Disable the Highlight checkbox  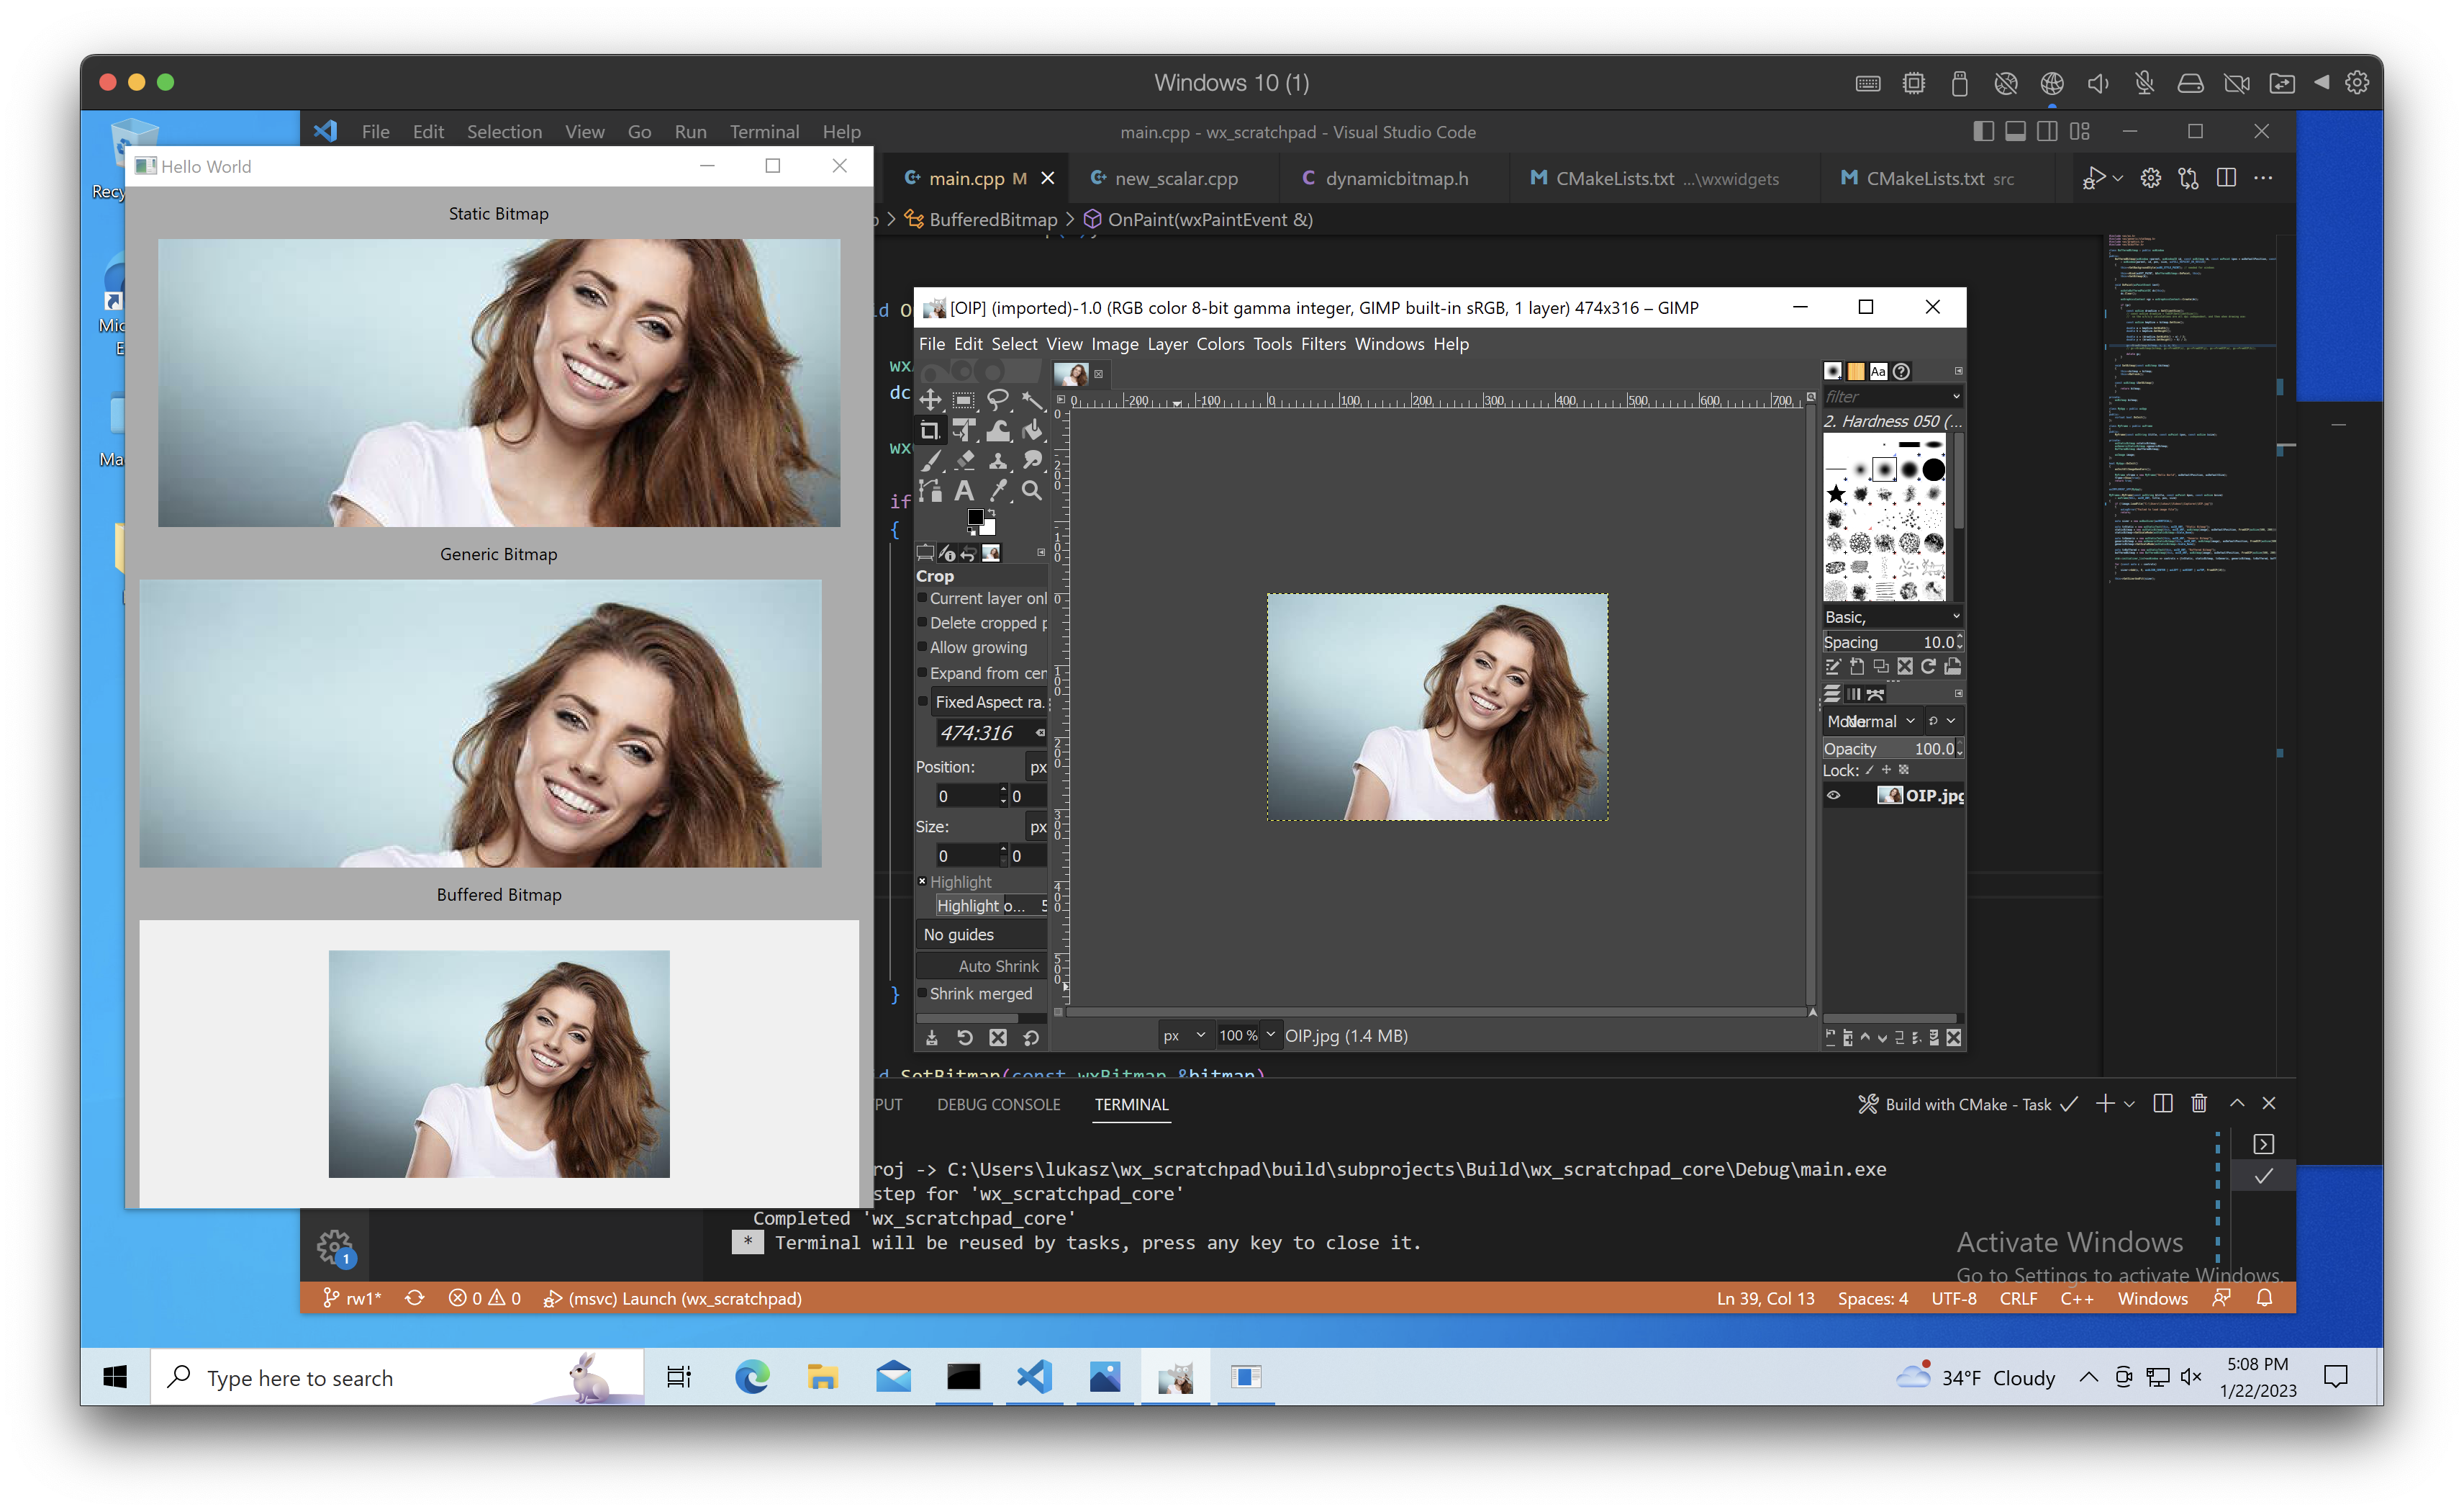[x=922, y=881]
